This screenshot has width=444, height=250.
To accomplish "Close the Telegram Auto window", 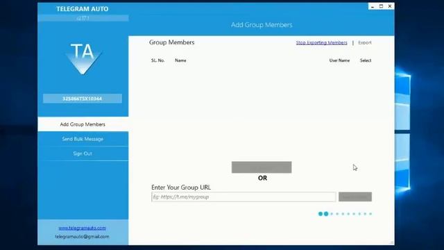I will click(390, 6).
